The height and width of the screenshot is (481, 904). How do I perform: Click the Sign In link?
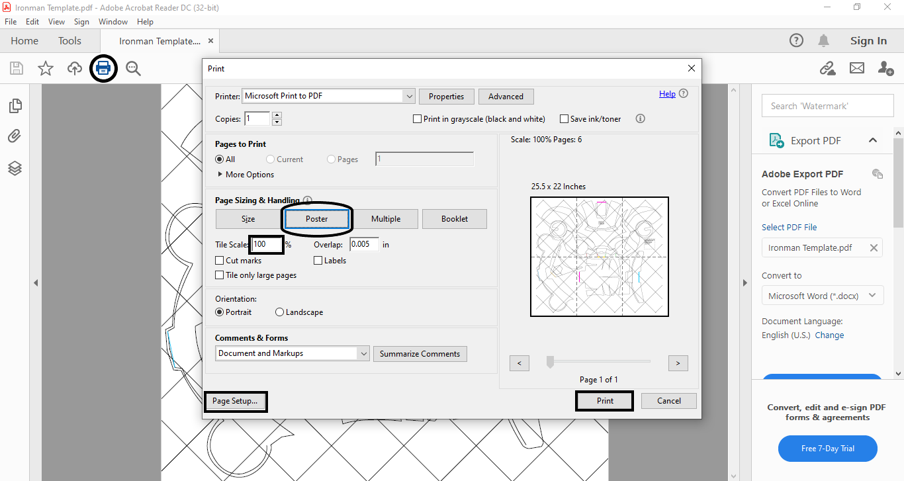tap(868, 41)
